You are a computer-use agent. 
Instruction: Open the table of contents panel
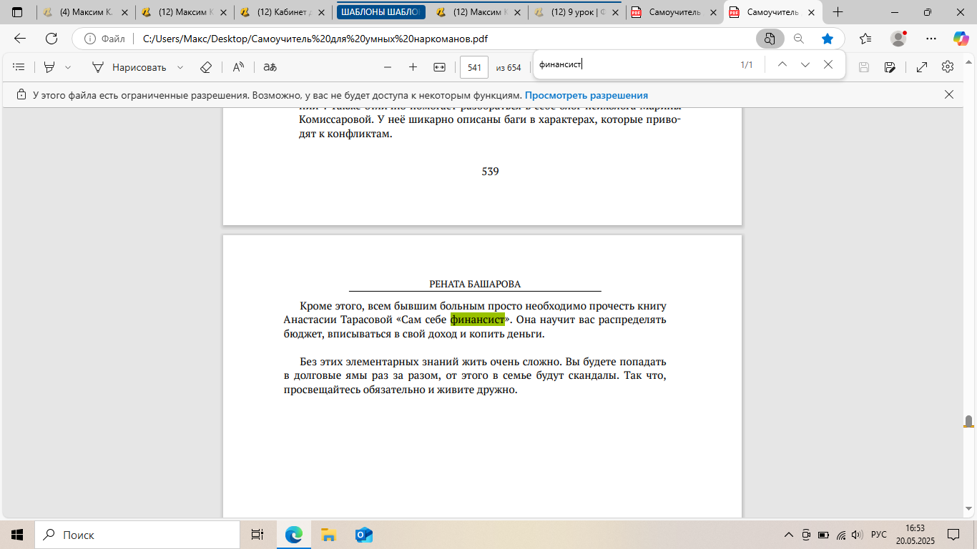pyautogui.click(x=19, y=67)
